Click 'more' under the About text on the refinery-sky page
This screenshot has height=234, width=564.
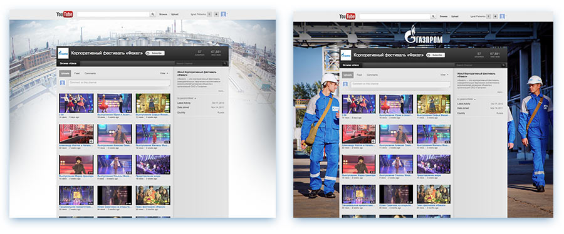(x=221, y=91)
